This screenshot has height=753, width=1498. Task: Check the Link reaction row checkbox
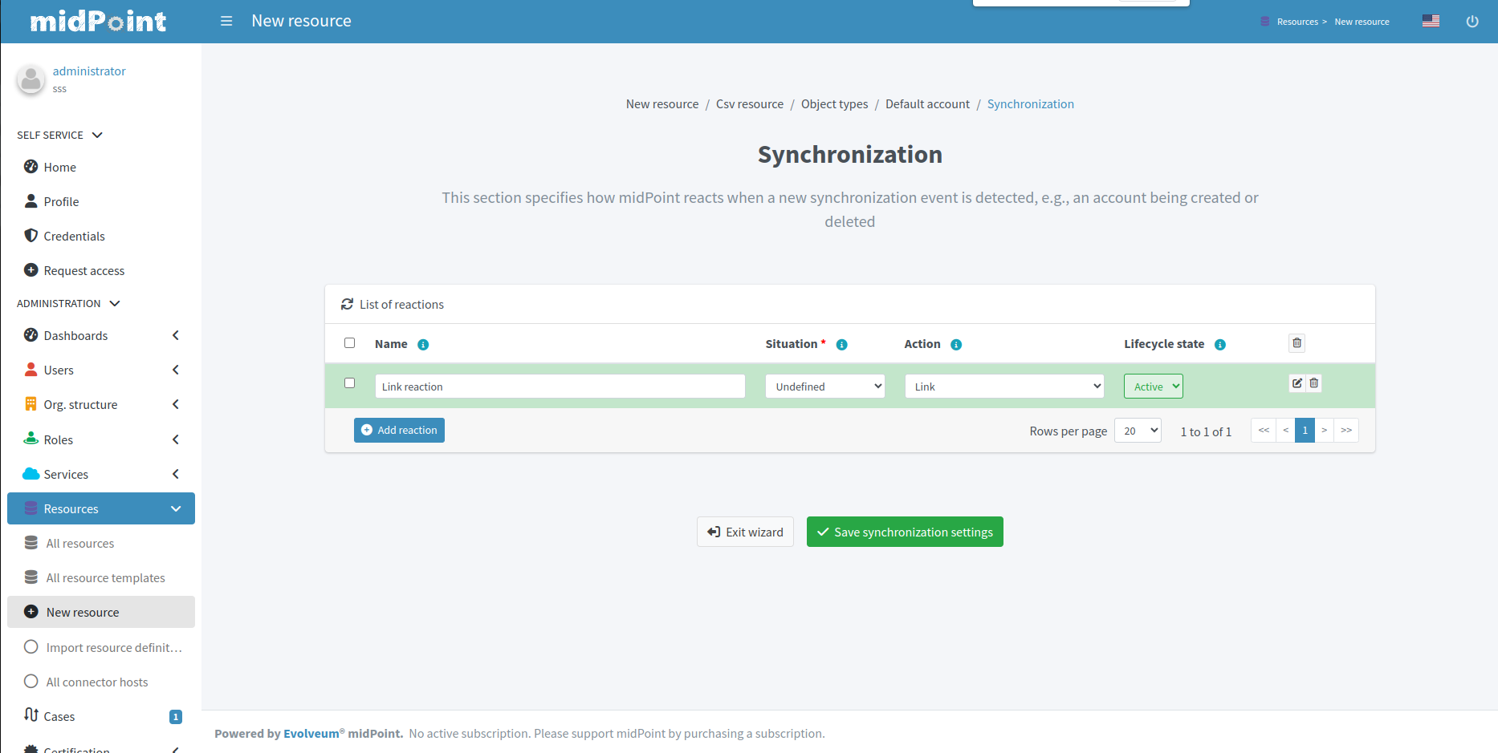349,383
